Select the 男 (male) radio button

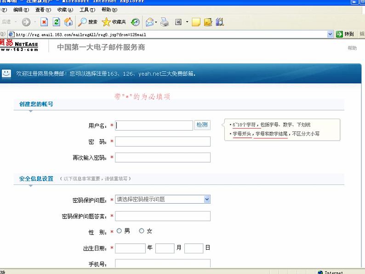[x=119, y=231]
